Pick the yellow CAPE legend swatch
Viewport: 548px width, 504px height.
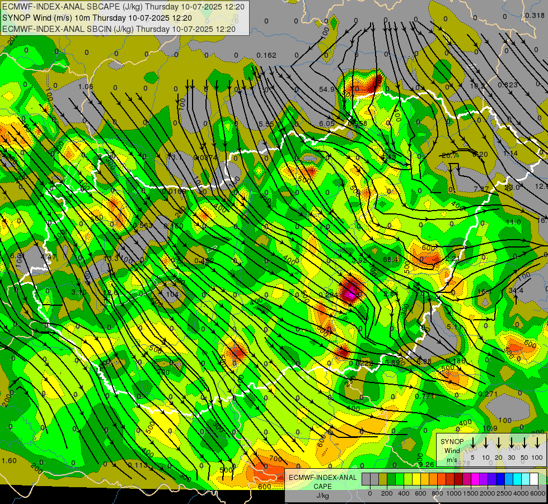416,479
